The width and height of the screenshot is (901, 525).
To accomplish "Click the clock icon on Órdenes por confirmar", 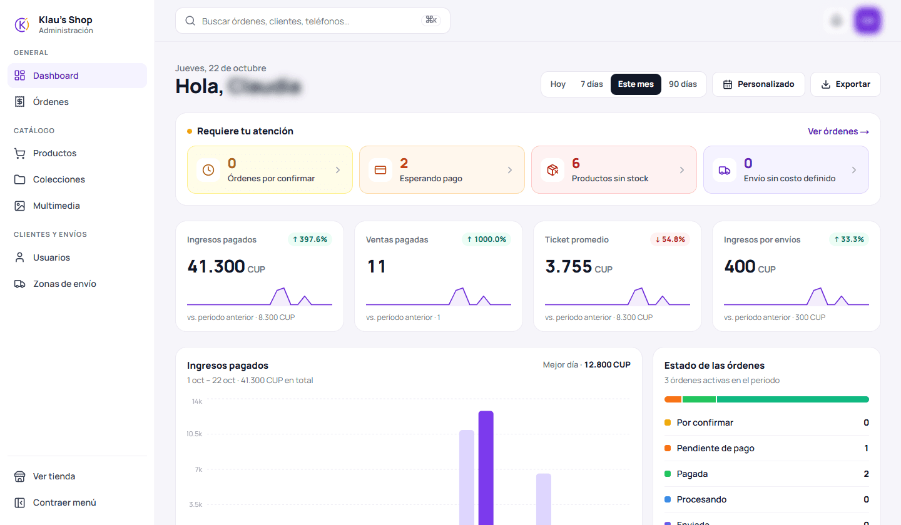I will click(x=208, y=170).
